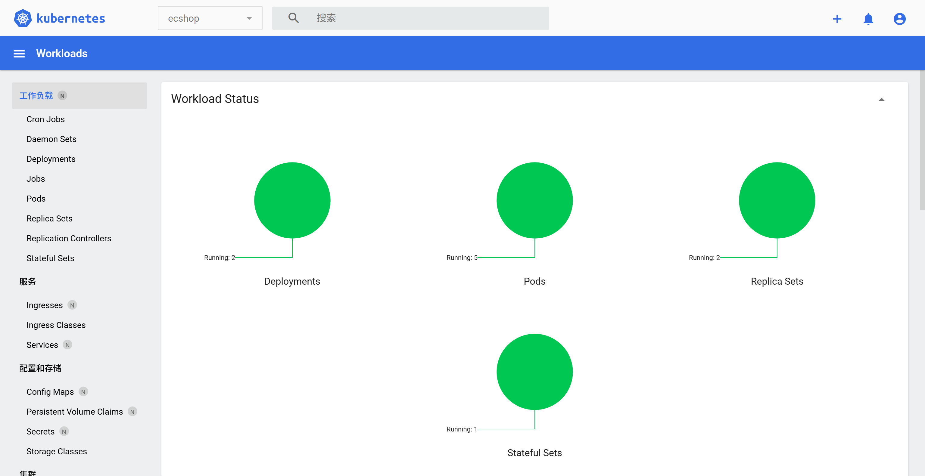Select the 服务 section heading
925x476 pixels.
[x=28, y=282]
